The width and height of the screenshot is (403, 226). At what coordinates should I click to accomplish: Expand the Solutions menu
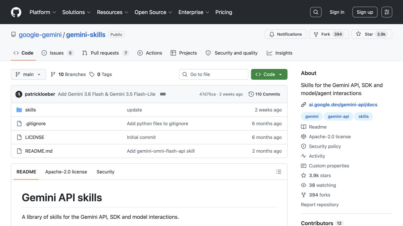pyautogui.click(x=76, y=12)
